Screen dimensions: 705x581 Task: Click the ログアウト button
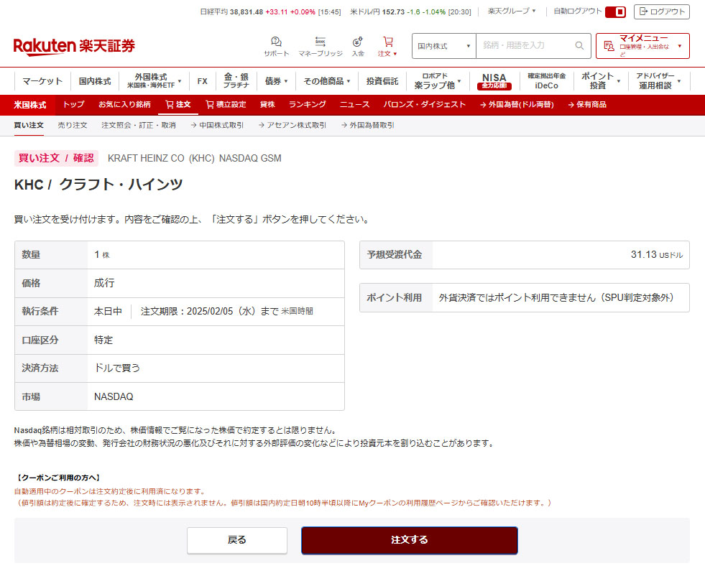tap(662, 11)
